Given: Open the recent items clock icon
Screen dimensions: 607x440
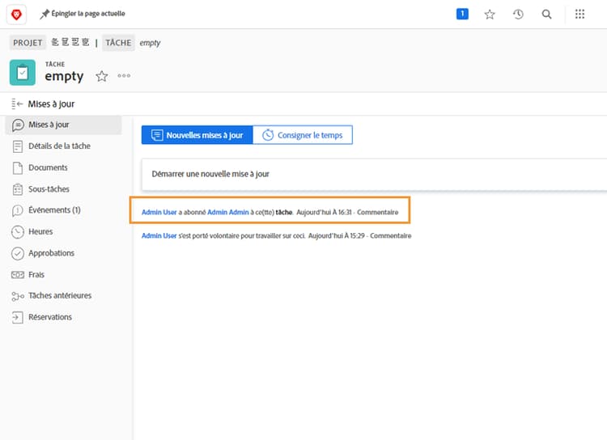Looking at the screenshot, I should click(518, 15).
